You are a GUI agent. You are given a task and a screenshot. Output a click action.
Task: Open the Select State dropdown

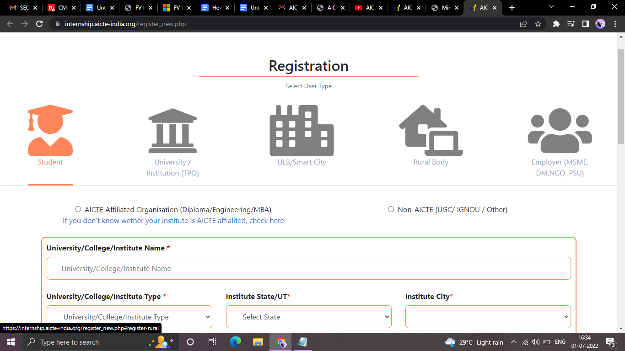(309, 317)
